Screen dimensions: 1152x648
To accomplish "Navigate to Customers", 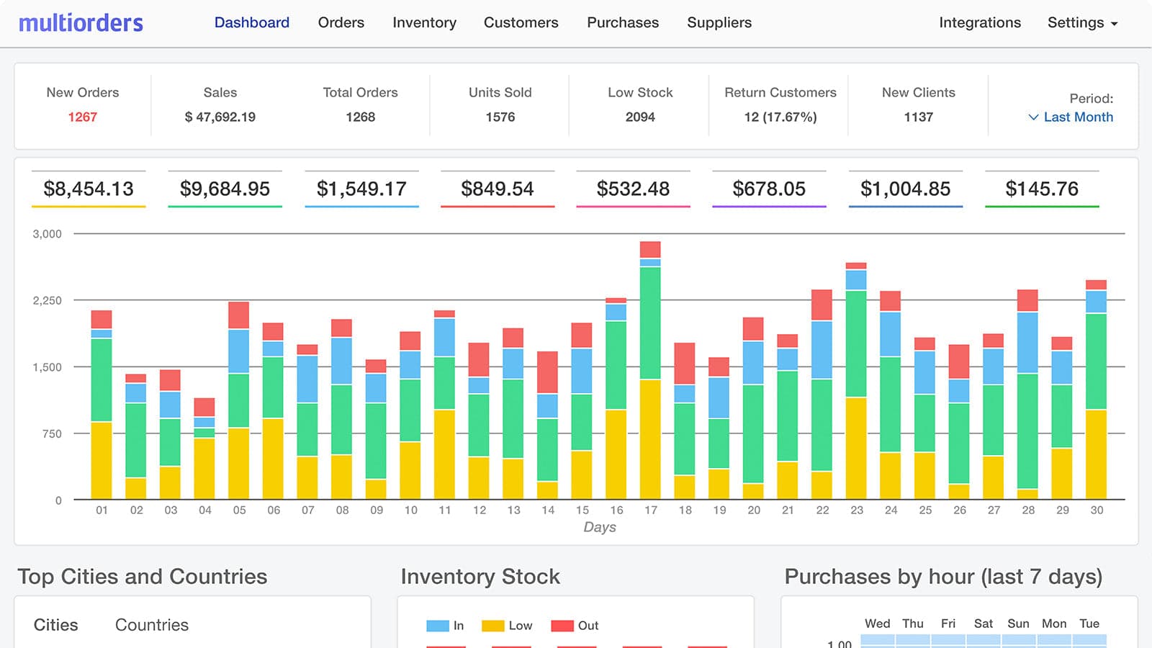I will coord(521,22).
